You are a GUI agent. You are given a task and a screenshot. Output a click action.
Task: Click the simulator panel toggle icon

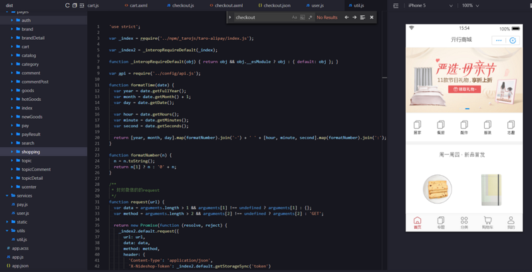396,6
